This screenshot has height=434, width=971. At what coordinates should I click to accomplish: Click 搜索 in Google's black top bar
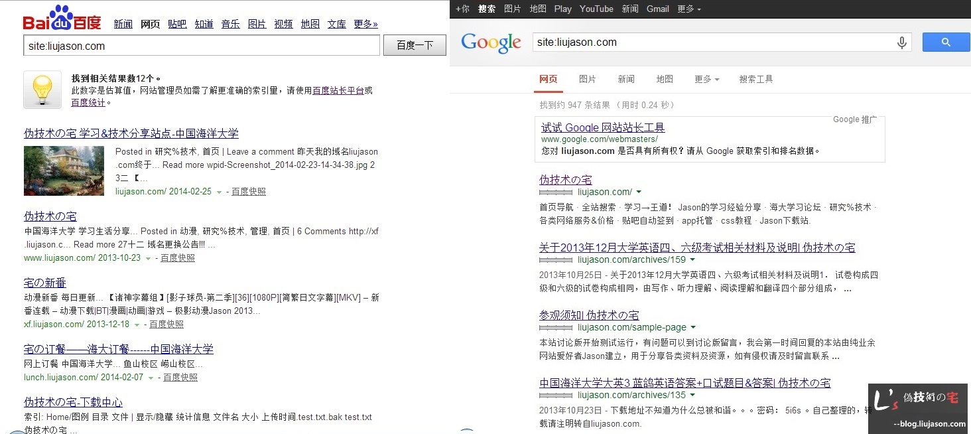487,9
